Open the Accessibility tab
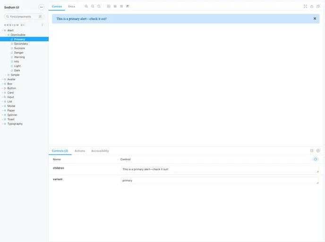This screenshot has width=325, height=242. [100, 151]
